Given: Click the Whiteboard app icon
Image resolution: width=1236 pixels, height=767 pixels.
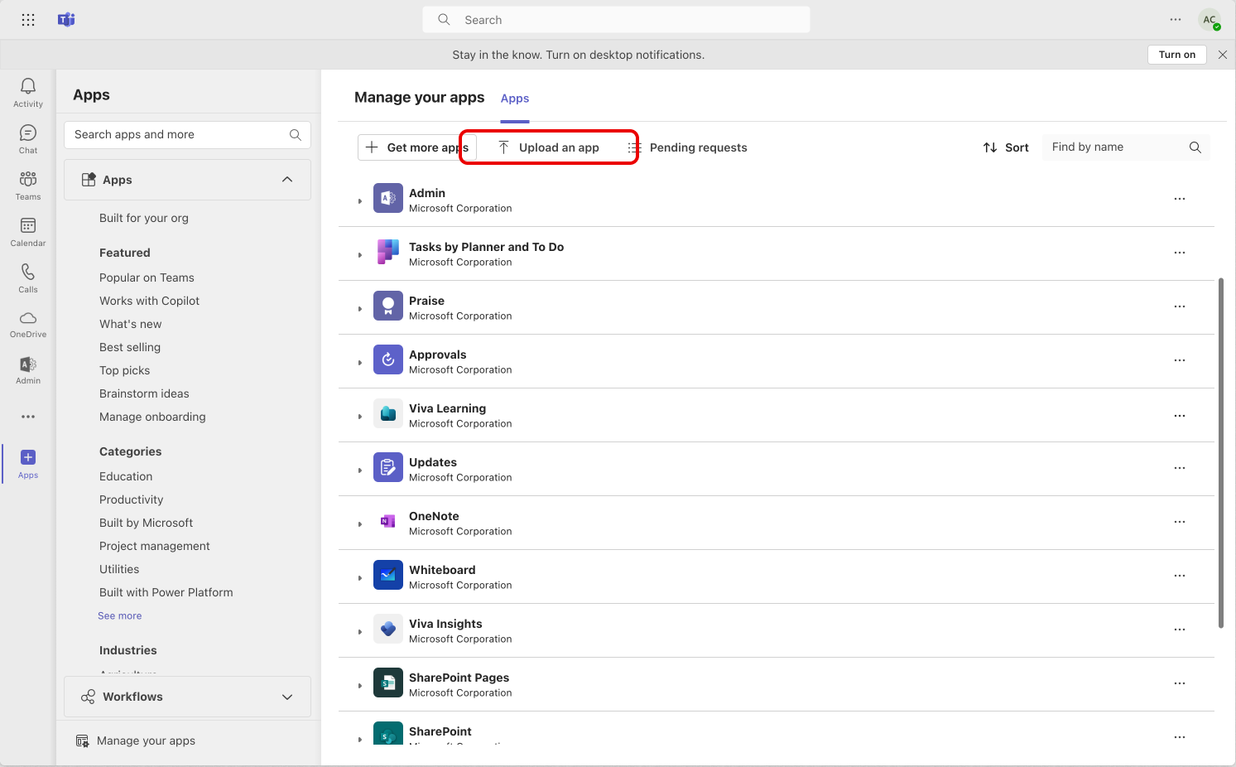Looking at the screenshot, I should tap(388, 575).
